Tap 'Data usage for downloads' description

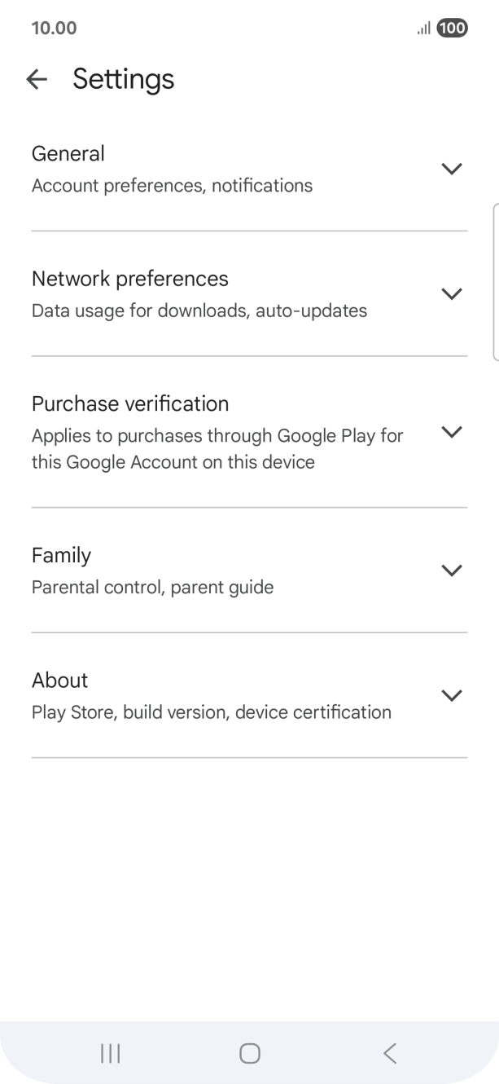click(x=199, y=311)
